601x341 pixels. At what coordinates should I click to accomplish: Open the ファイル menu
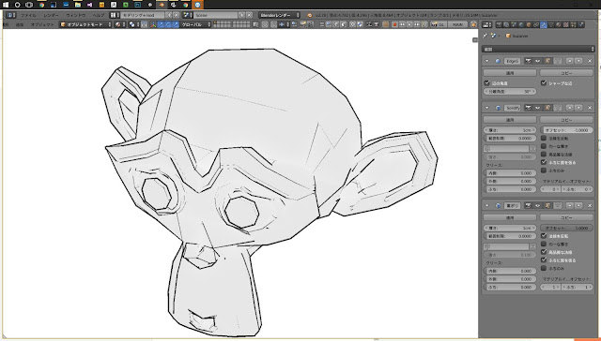click(28, 15)
